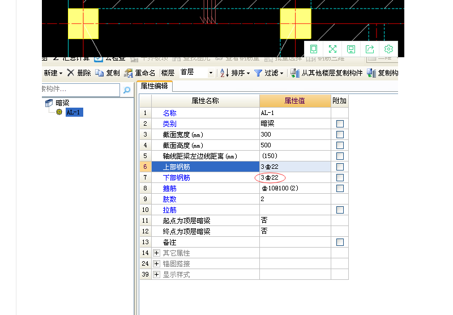The width and height of the screenshot is (453, 315).
Task: Click the green settings gear icon
Action: [388, 49]
